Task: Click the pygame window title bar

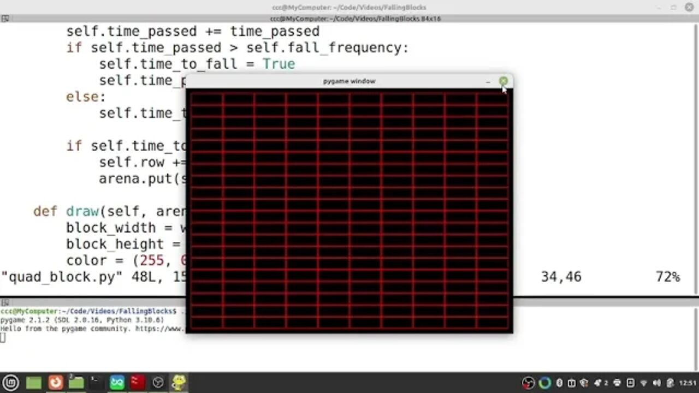Action: pos(349,81)
